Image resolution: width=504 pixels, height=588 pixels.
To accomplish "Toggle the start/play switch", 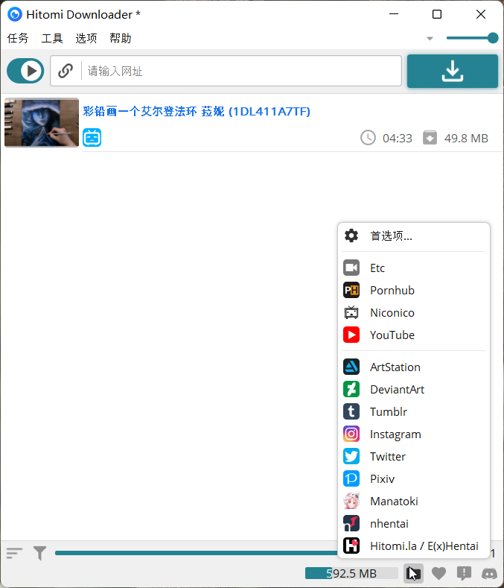I will point(25,71).
